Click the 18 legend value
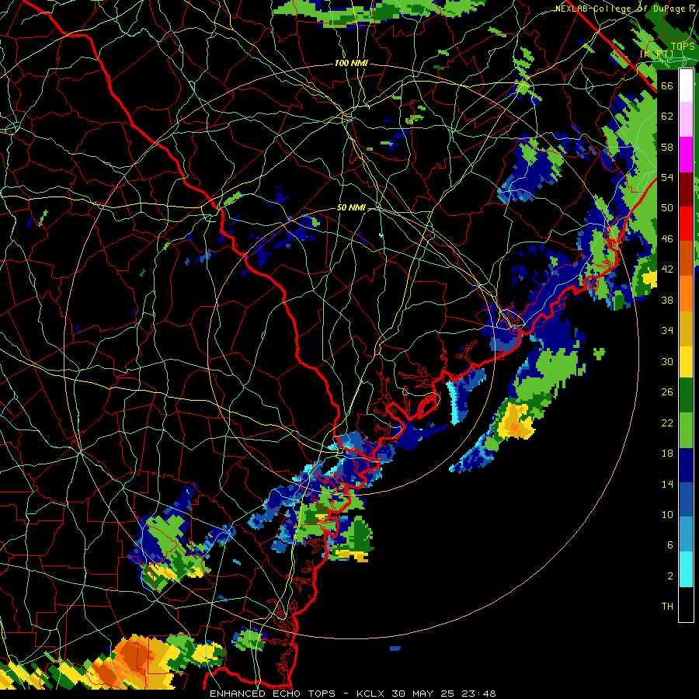This screenshot has width=699, height=699. 667,454
